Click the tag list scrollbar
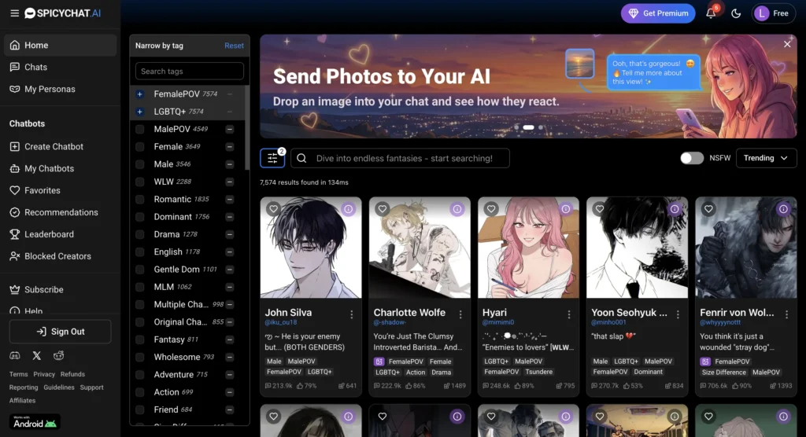Image resolution: width=806 pixels, height=437 pixels. click(x=247, y=128)
